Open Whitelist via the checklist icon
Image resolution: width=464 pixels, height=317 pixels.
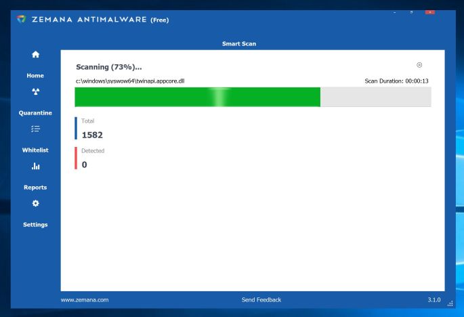click(35, 129)
